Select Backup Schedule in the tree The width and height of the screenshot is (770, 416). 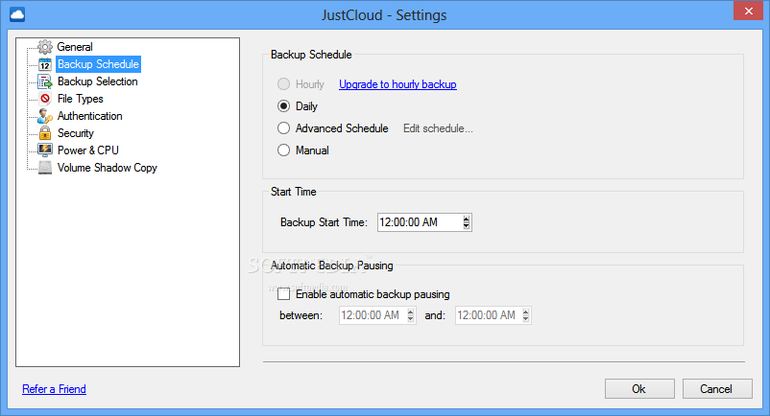98,64
